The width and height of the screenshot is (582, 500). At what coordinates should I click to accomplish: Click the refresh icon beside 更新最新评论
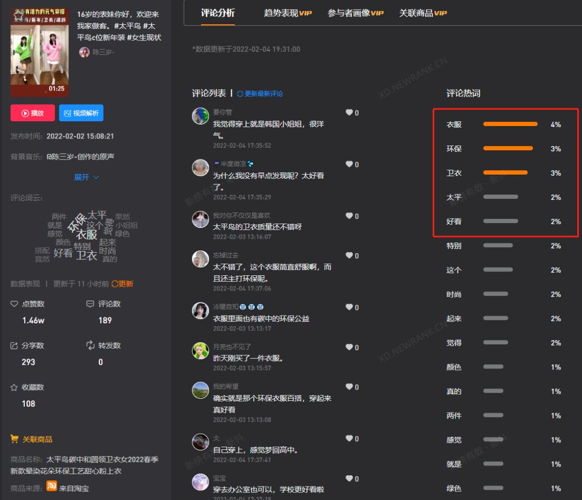240,94
